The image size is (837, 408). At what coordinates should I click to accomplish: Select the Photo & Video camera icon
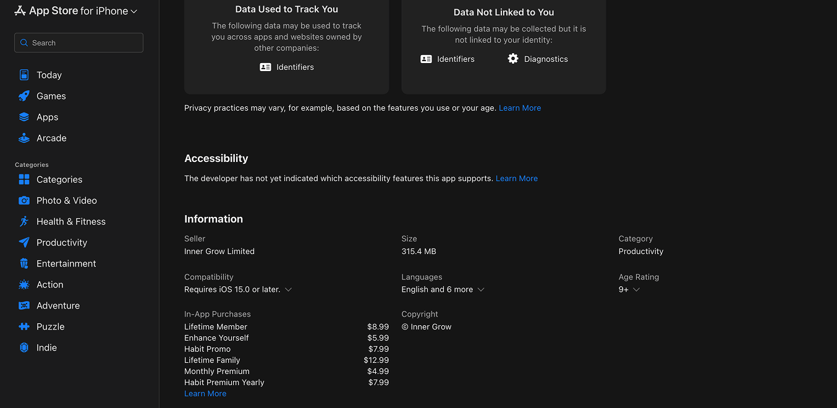coord(24,200)
